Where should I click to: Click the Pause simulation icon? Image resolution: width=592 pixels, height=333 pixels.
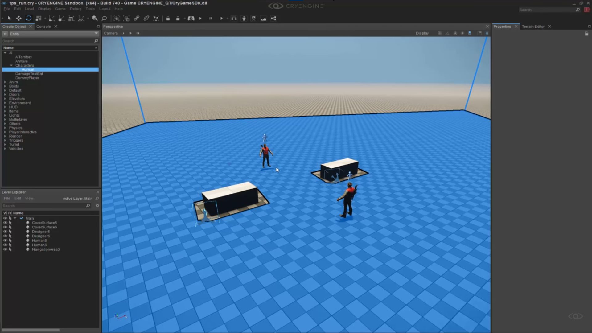pyautogui.click(x=211, y=18)
